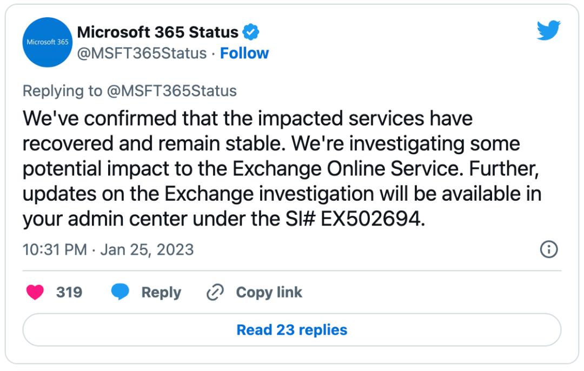Click the speech bubble reply icon

click(x=120, y=292)
